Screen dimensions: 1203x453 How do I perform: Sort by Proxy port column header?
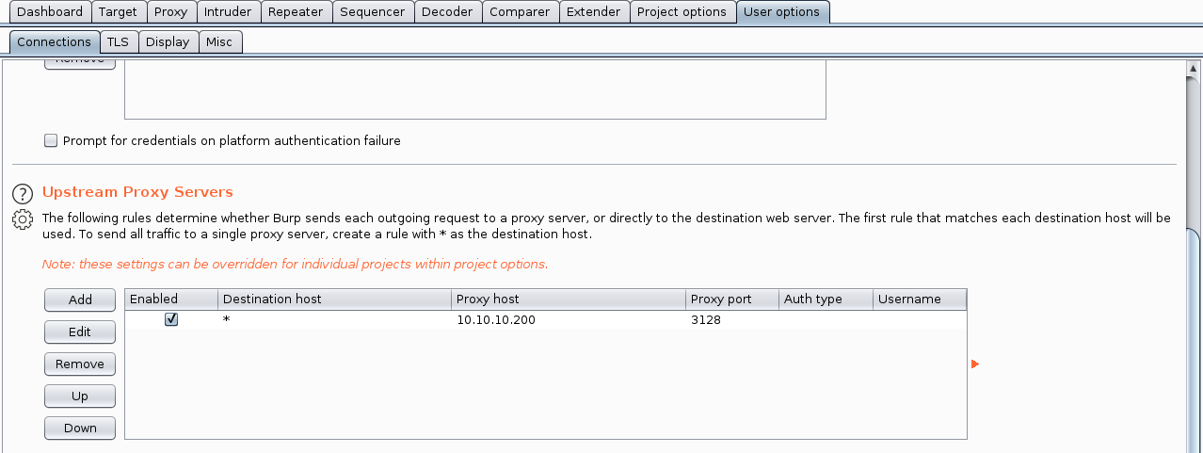[732, 299]
